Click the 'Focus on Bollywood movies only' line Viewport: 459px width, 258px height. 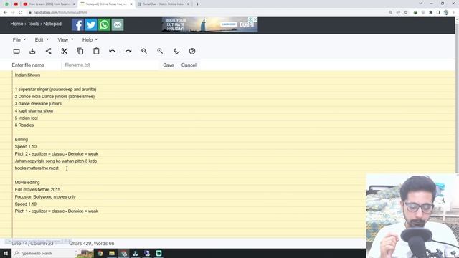pyautogui.click(x=45, y=197)
